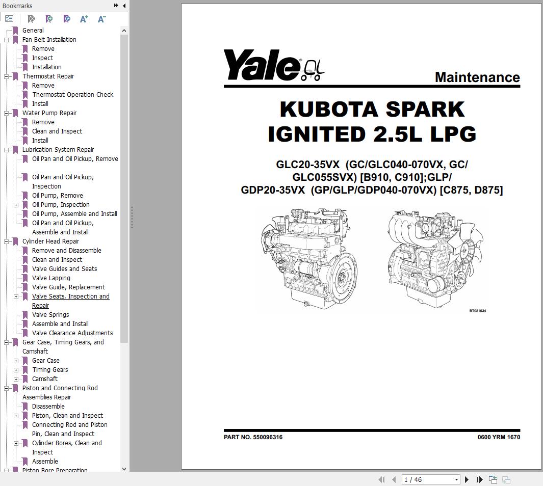Click the bookmarks panel scrollbar thumb
Viewport: 543px width, 486px height.
124,188
